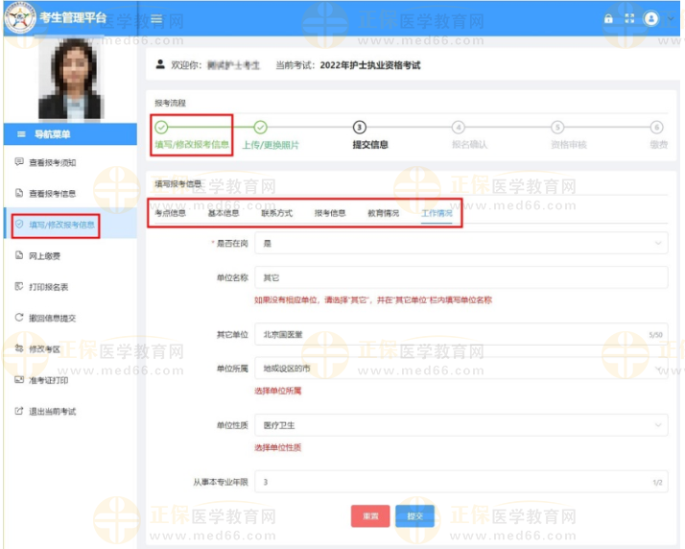Expand the 是否在岗 dropdown
This screenshot has width=685, height=549.
(x=461, y=244)
